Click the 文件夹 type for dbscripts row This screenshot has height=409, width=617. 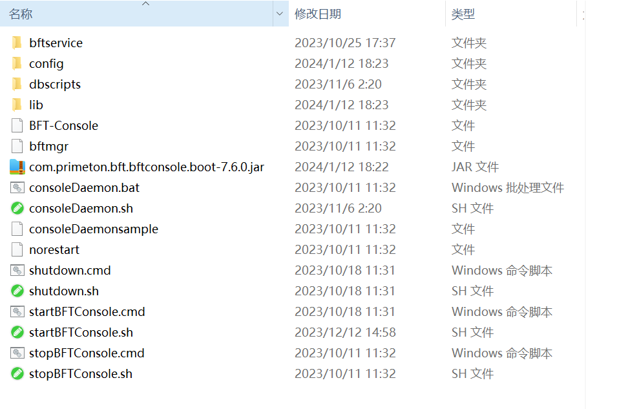469,84
